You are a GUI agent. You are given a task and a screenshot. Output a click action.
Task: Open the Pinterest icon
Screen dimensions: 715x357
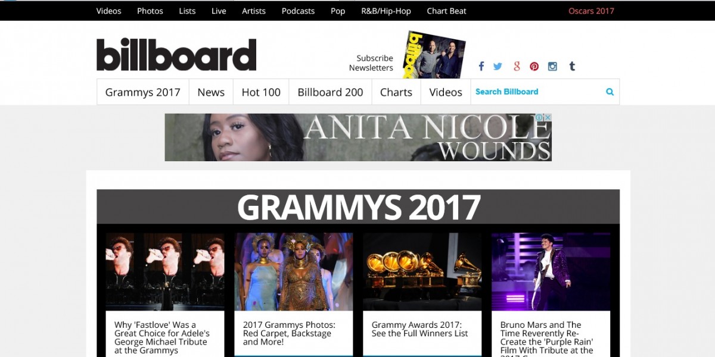[x=534, y=66]
